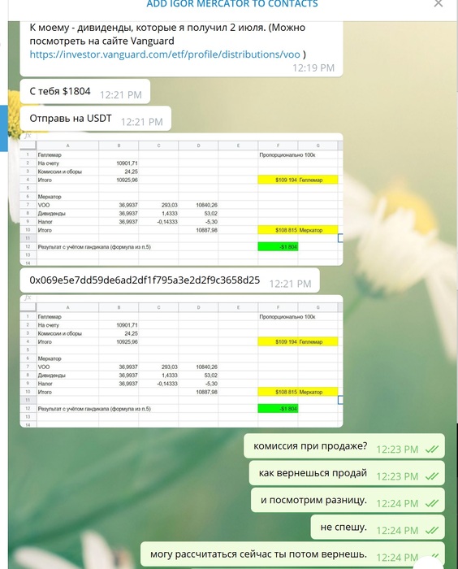Close the add-to-contacts bar
This screenshot has width=458, height=569.
point(439,3)
